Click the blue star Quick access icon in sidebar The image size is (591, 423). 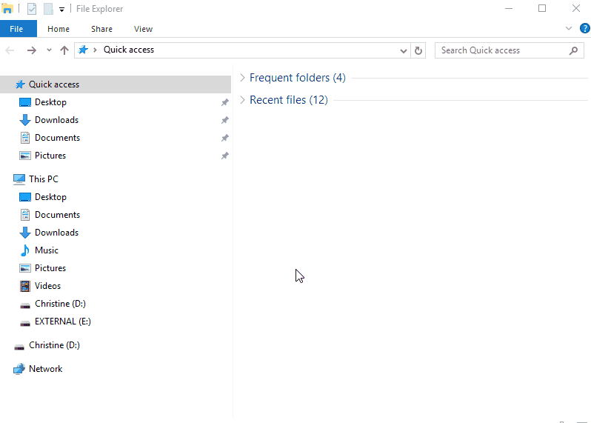tap(20, 84)
